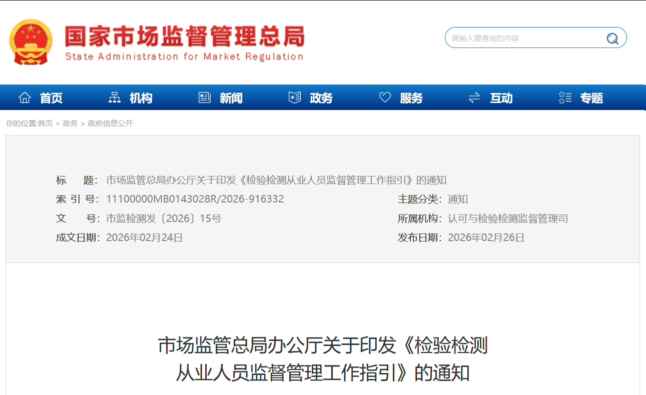Screen dimensions: 646x395
Task: Click the two-arrows icon beside 互动
Action: coord(474,98)
